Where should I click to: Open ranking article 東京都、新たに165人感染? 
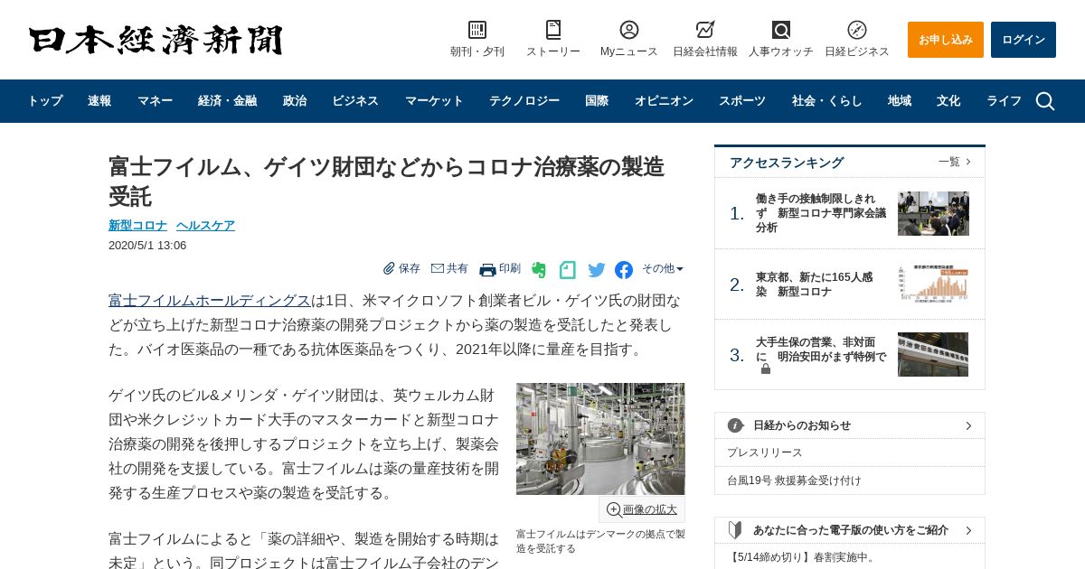point(815,284)
